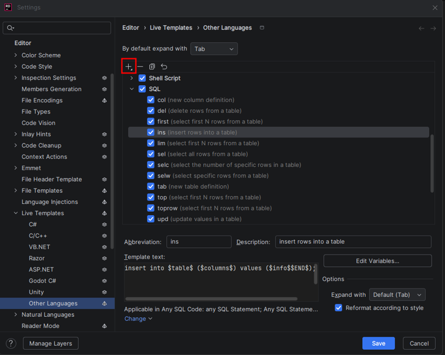Toggle the ins template checkbox

pyautogui.click(x=150, y=132)
